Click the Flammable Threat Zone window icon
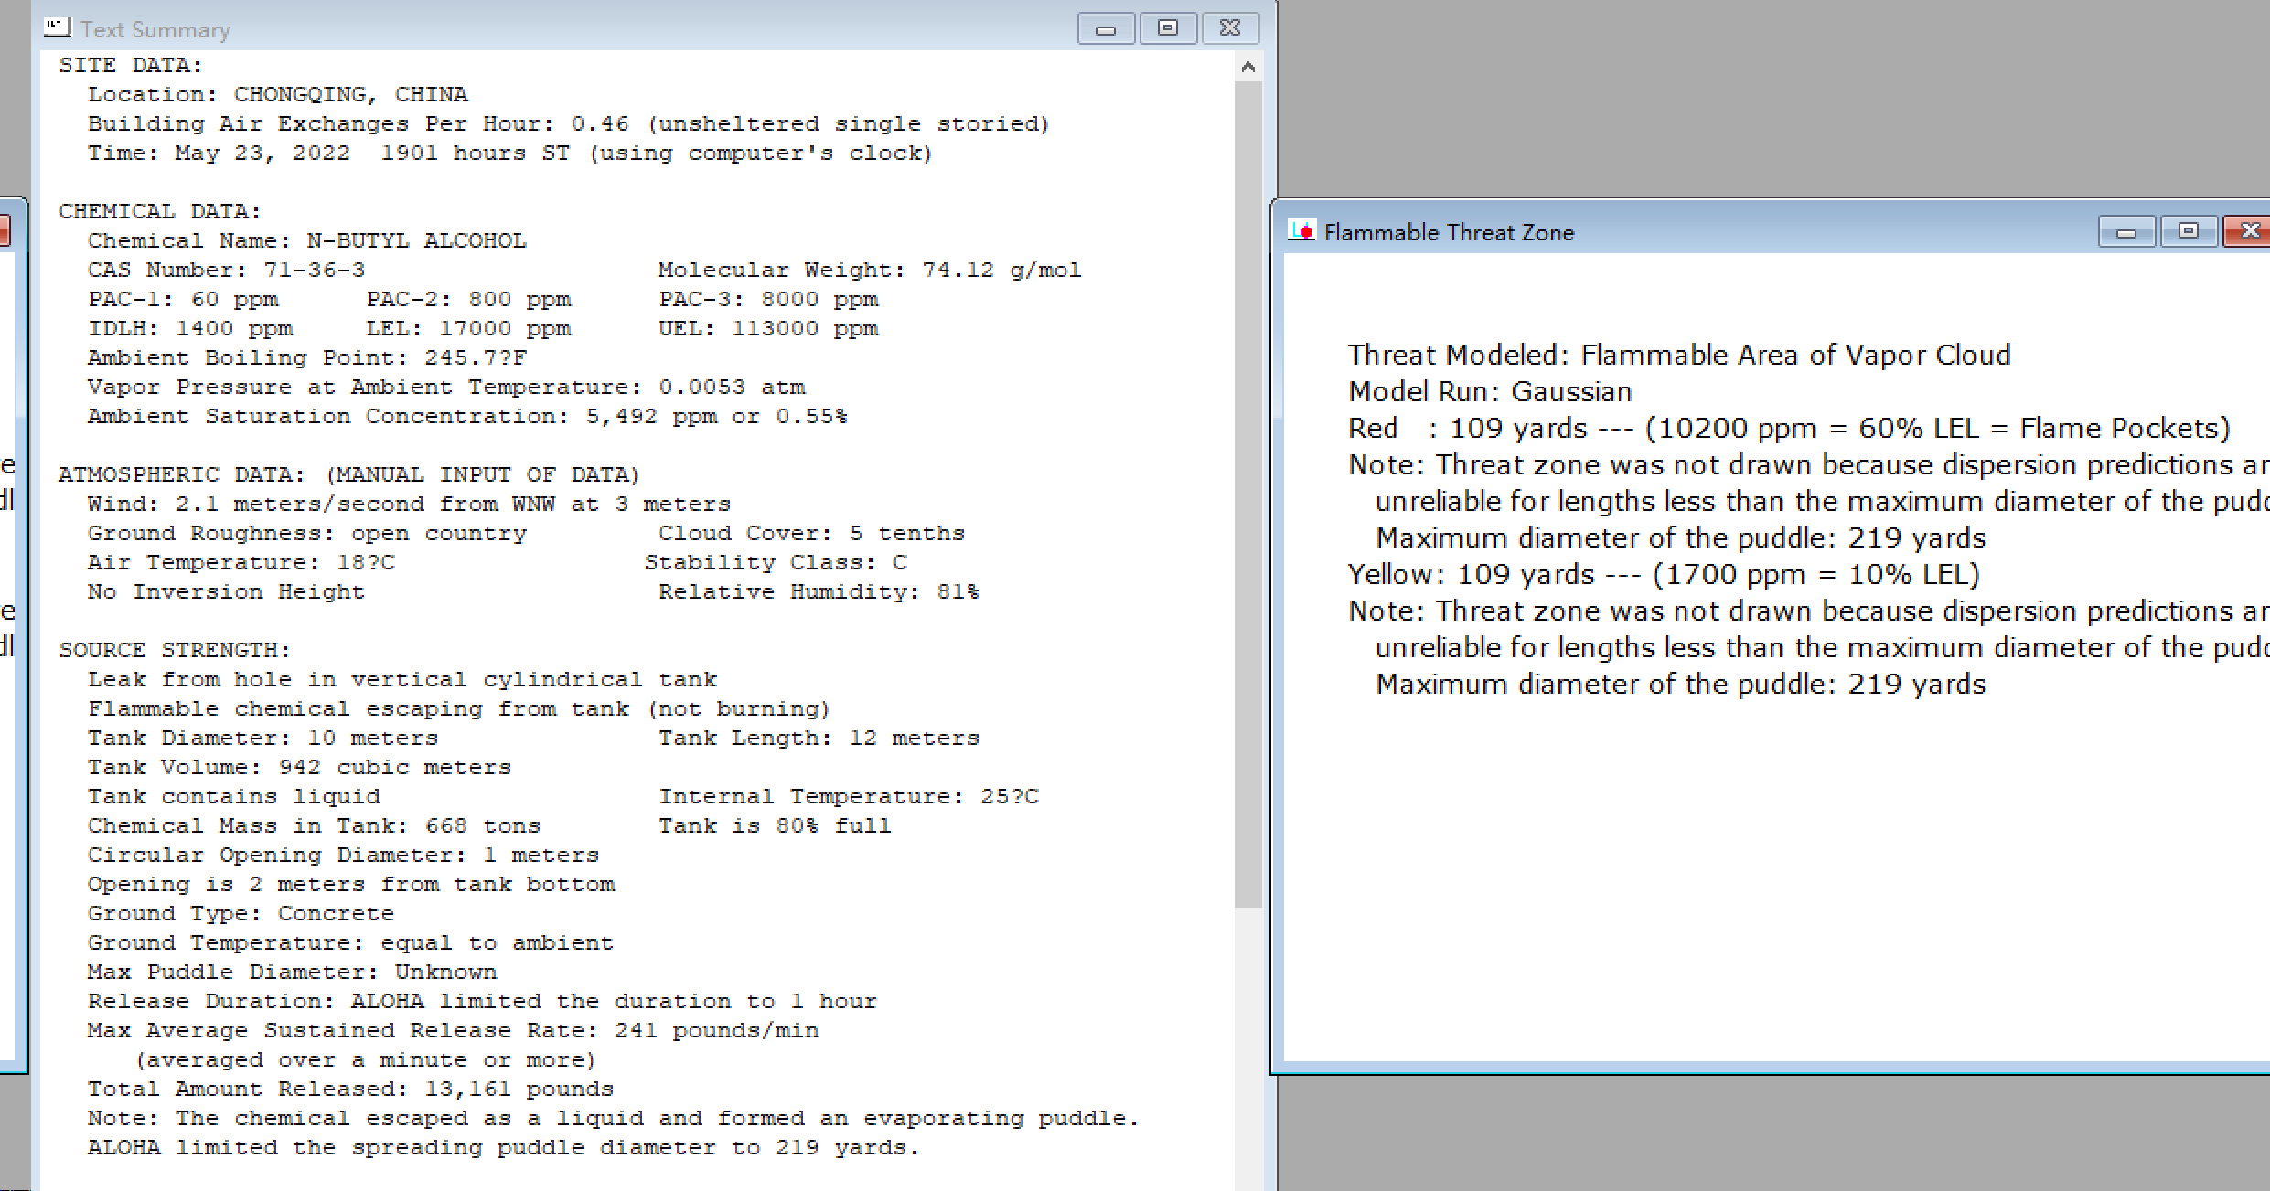 1301,231
